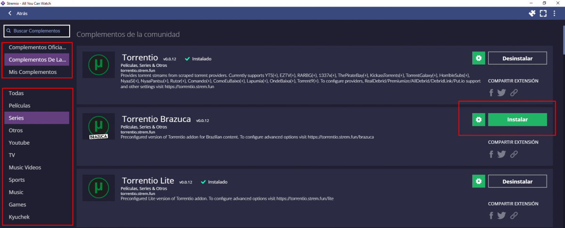The width and height of the screenshot is (565, 228).
Task: Click the Torrentio addon logo thumbnail
Action: (98, 65)
